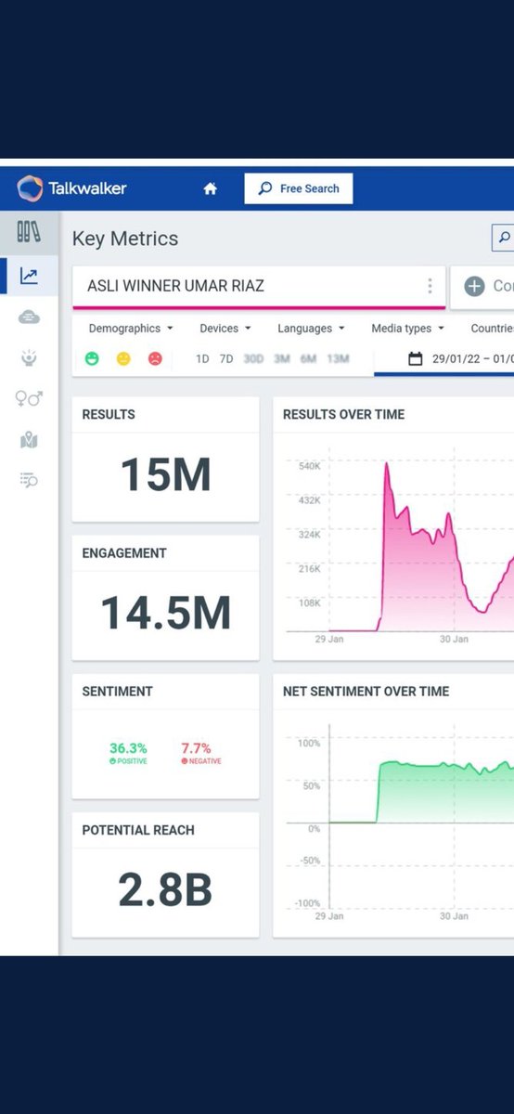
Task: Open the Free Search button
Action: [299, 188]
